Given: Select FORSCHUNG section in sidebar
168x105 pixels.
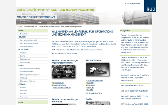Looking at the screenshot, I should (24, 50).
